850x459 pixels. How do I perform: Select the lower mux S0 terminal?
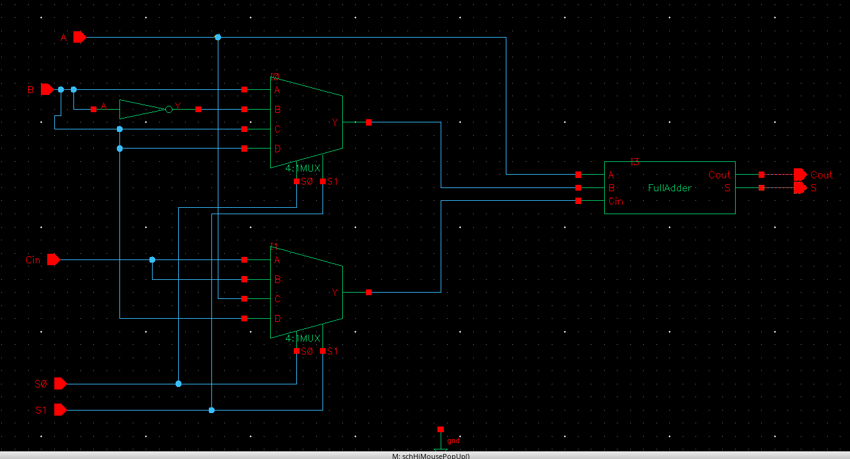click(x=296, y=351)
